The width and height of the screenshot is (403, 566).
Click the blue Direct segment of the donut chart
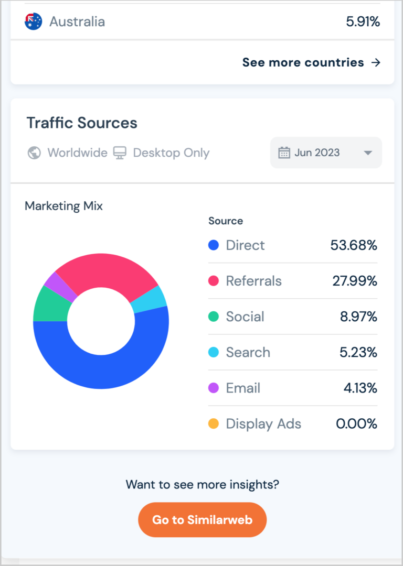click(x=105, y=372)
